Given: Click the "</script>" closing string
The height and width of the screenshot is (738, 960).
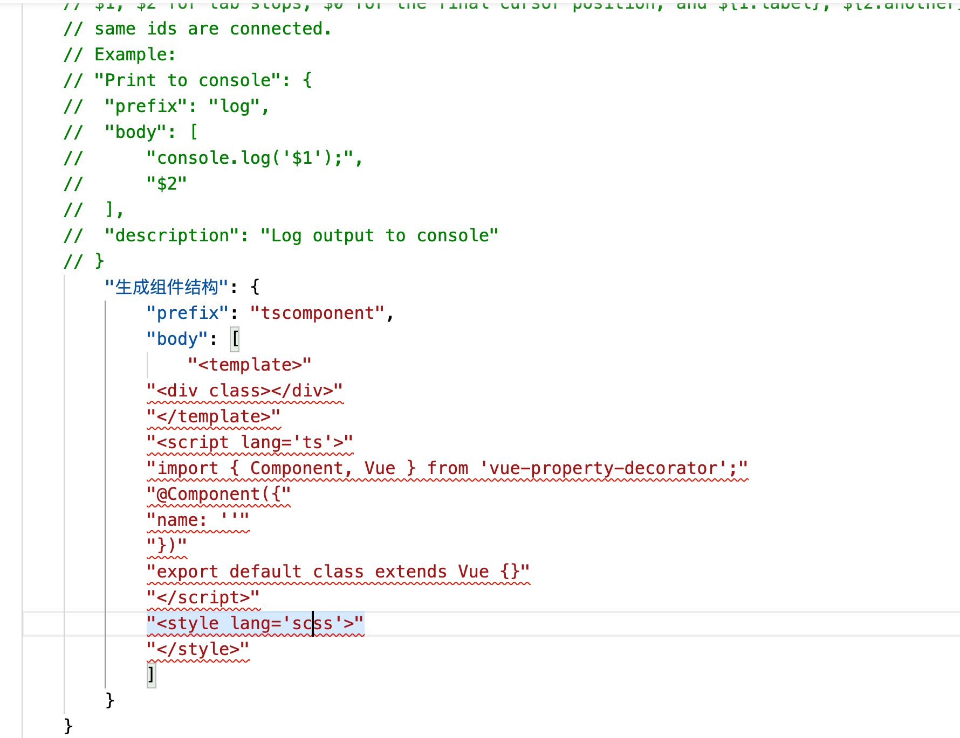Looking at the screenshot, I should [x=203, y=597].
